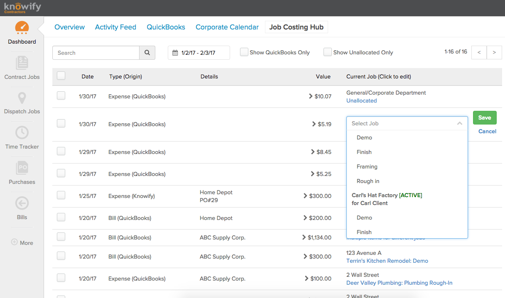Select the $8.45 expense row checkbox
Viewport: 505px width, 298px height.
[x=61, y=151]
